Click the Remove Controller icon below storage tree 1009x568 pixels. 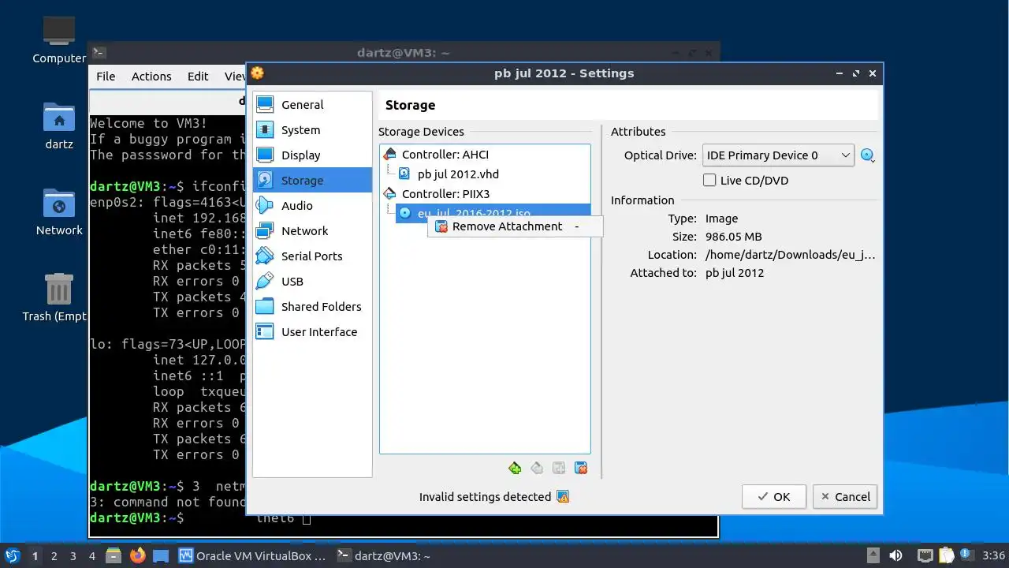[x=537, y=468]
